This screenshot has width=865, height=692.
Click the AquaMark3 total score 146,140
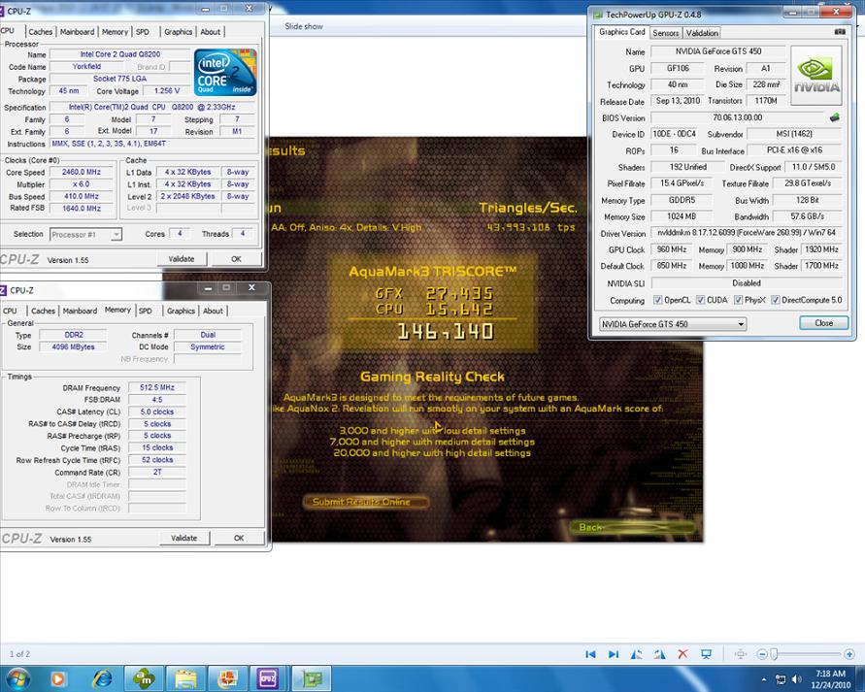pos(446,331)
